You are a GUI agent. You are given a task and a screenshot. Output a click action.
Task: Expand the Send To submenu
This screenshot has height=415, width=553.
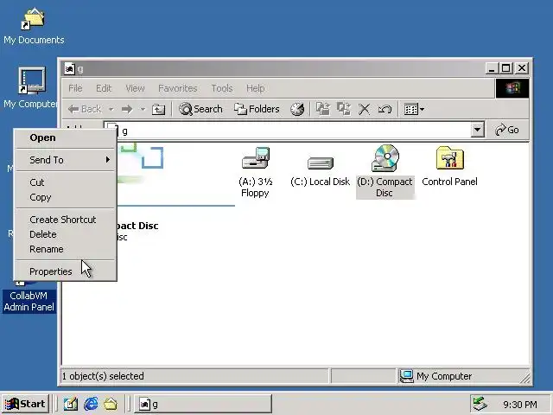(66, 160)
